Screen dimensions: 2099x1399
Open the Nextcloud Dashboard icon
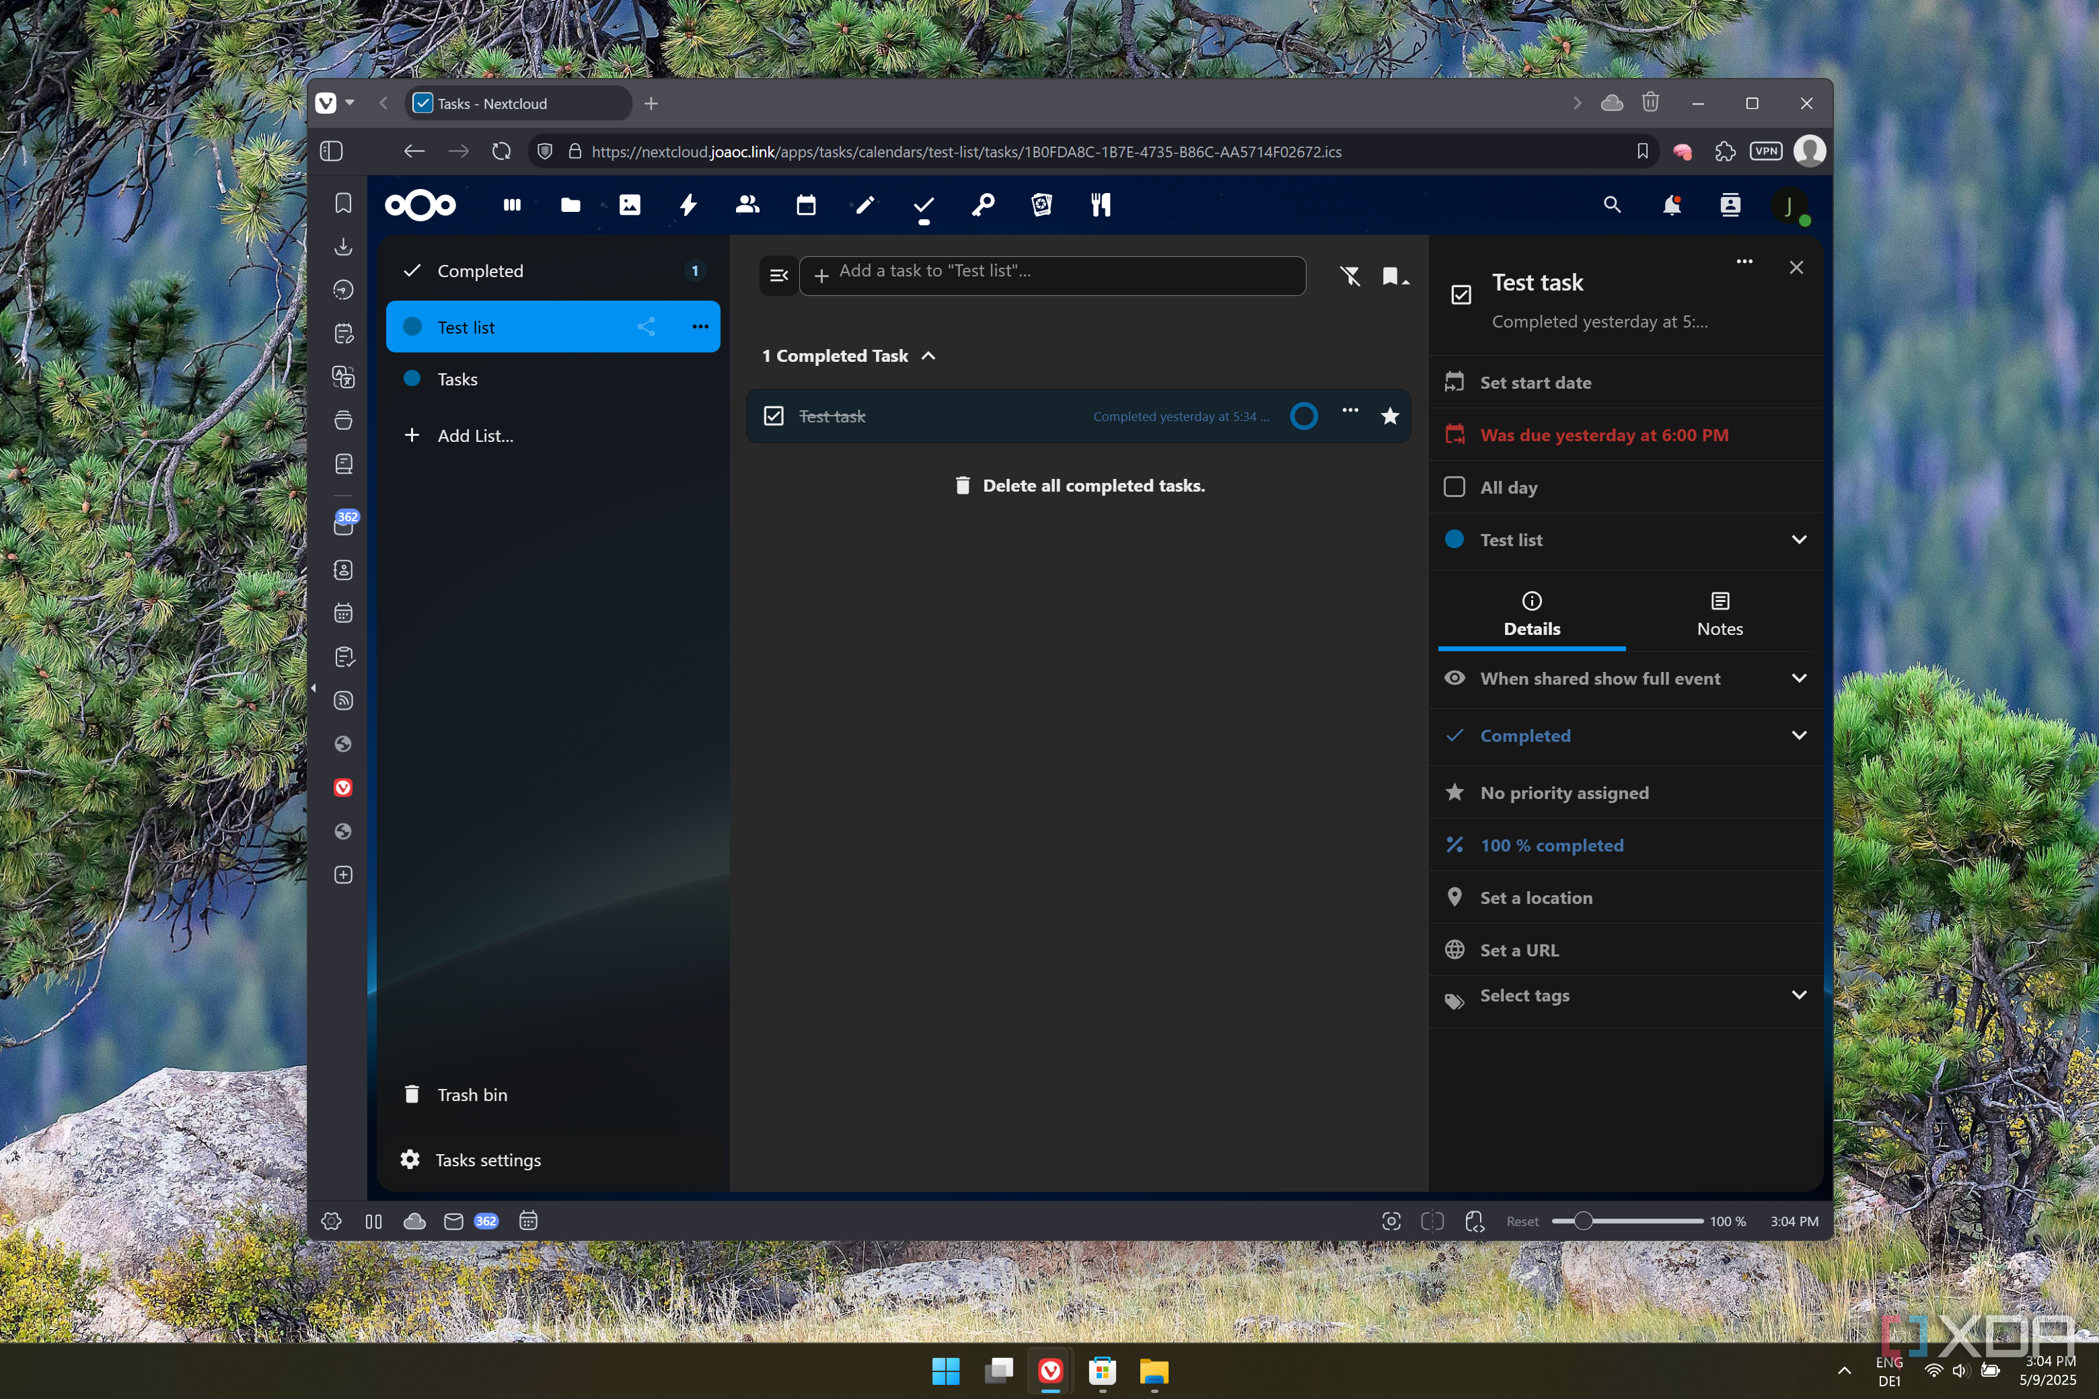click(x=511, y=205)
